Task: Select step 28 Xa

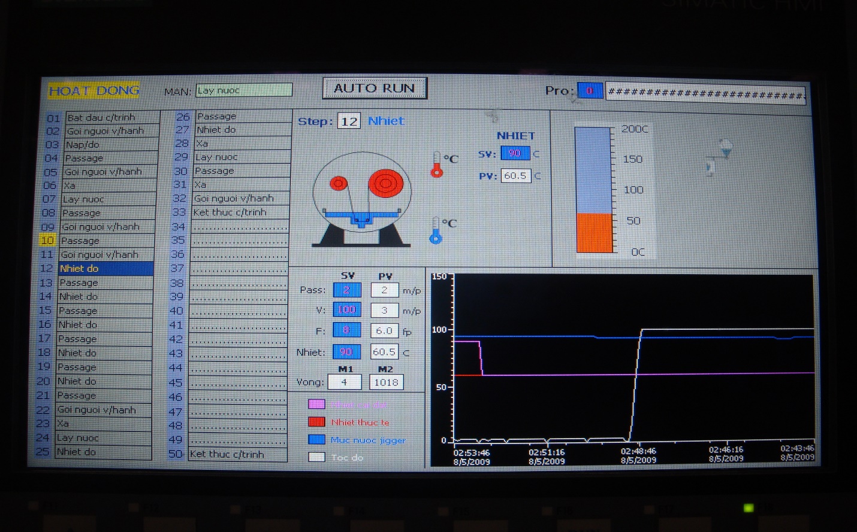Action: [x=242, y=144]
